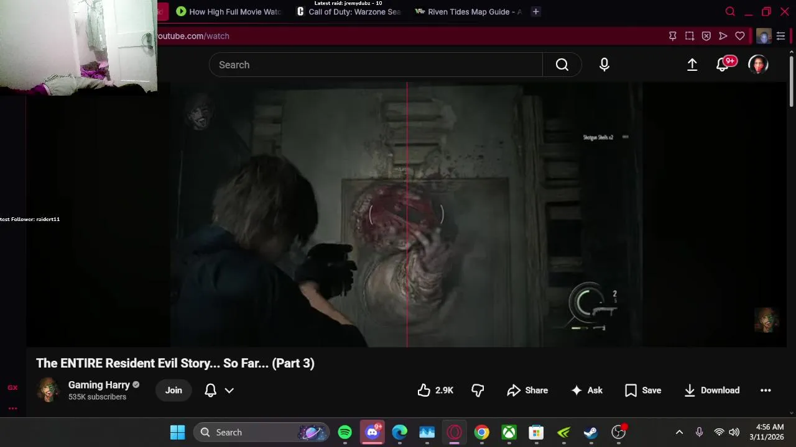Screen dimensions: 796x447
Task: Click the Windows taskbar Search box
Action: point(260,432)
